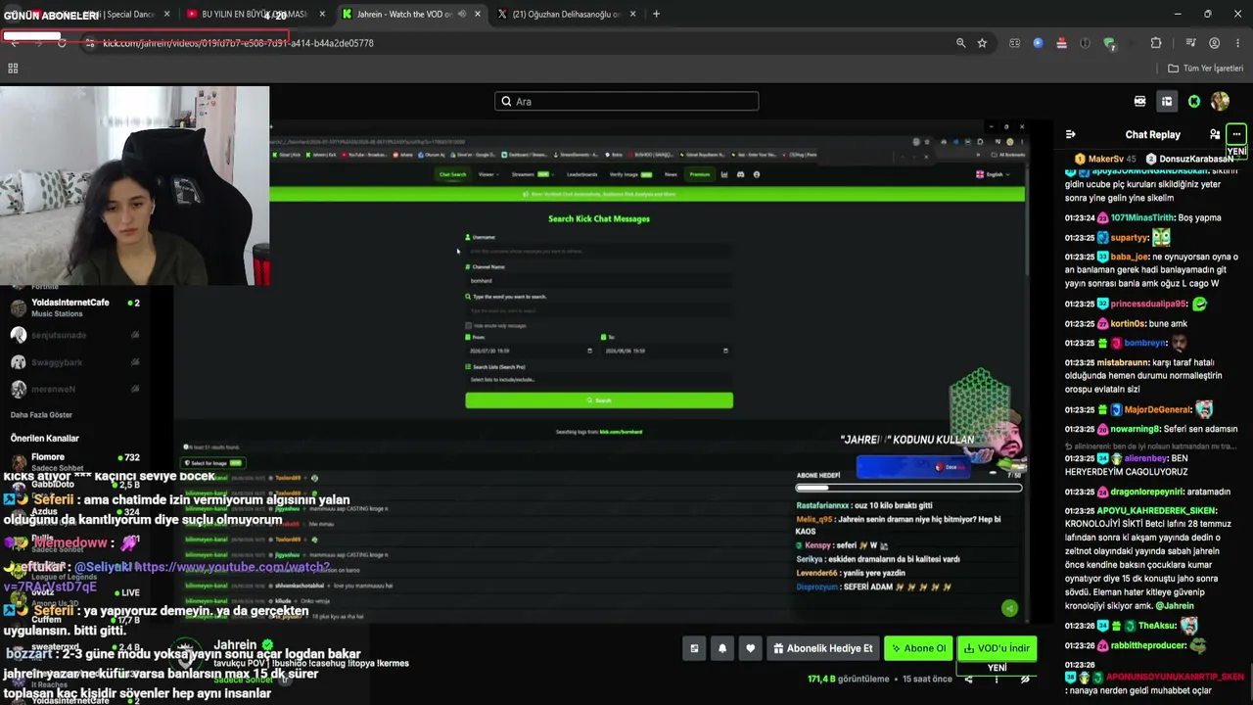The width and height of the screenshot is (1253, 705).
Task: Click the browser zoom magnifier icon
Action: pyautogui.click(x=961, y=43)
